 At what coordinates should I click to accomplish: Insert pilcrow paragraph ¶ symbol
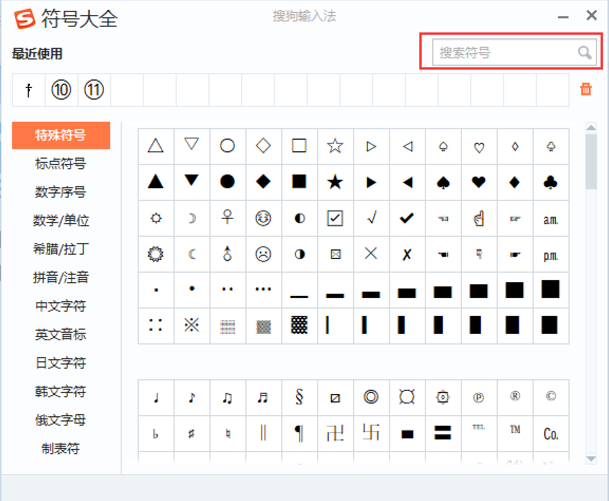tap(299, 433)
